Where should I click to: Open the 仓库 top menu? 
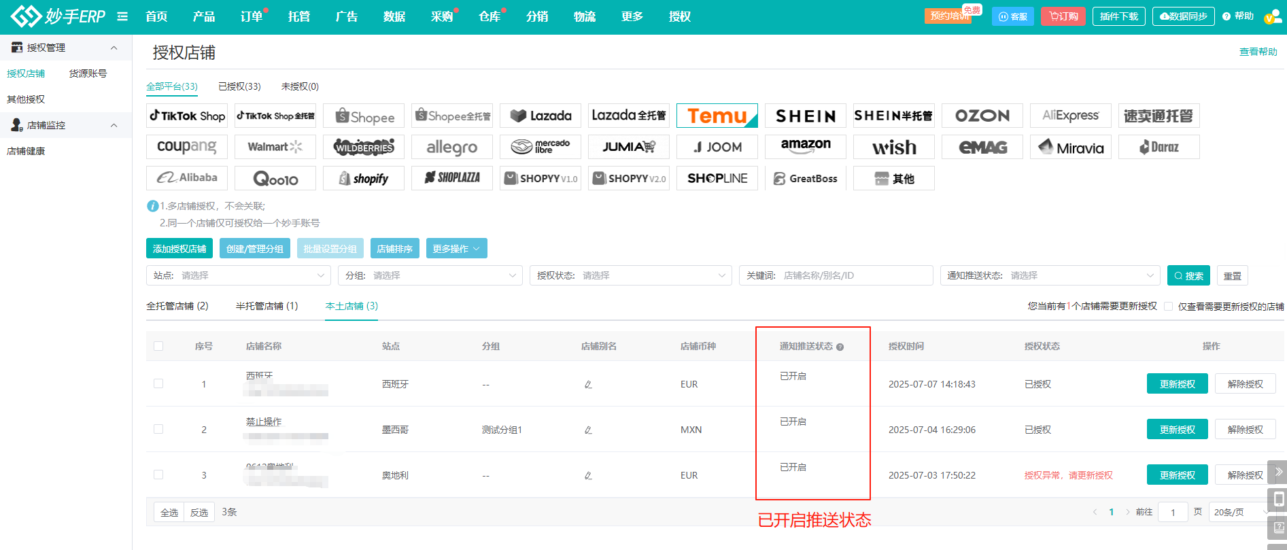pos(490,16)
